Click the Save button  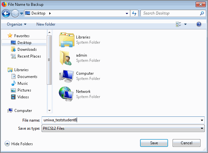tap(154, 143)
